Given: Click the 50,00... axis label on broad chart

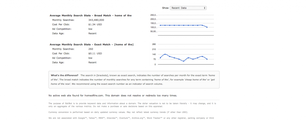Looking at the screenshot, I should [154, 31].
